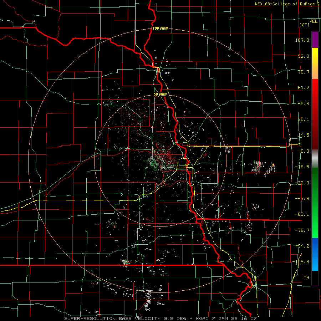This screenshot has width=321, height=321.
Task: Pick the dark purple TH segment of color bar
Action: [315, 278]
